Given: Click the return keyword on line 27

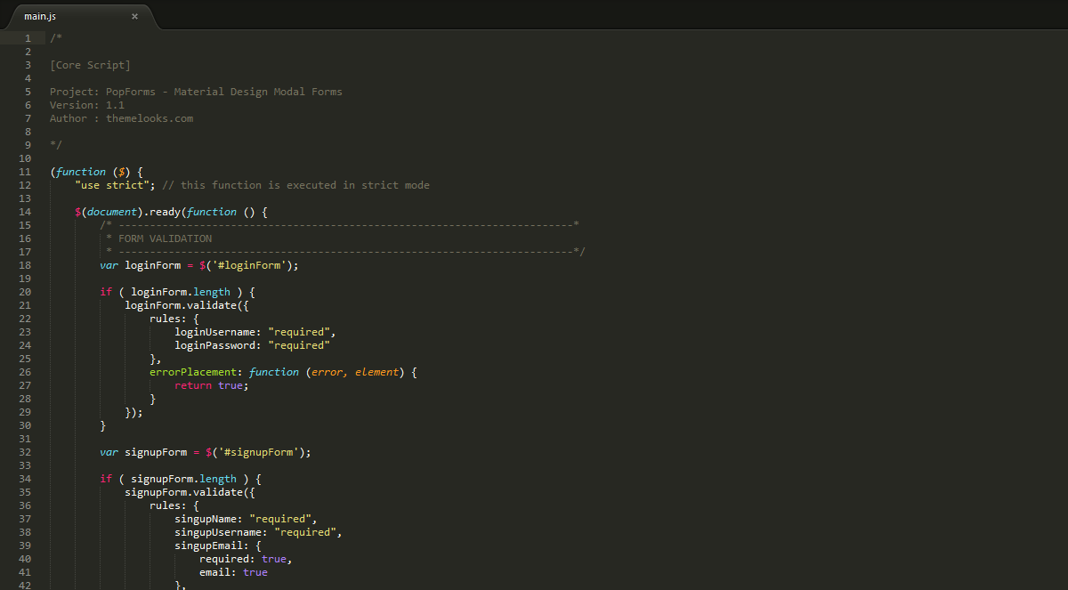Looking at the screenshot, I should point(193,385).
